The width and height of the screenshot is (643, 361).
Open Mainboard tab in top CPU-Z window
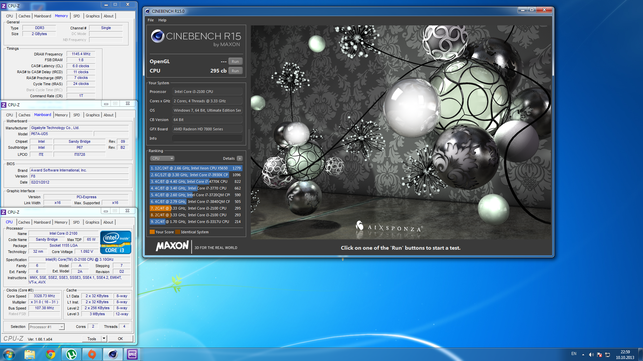point(43,16)
